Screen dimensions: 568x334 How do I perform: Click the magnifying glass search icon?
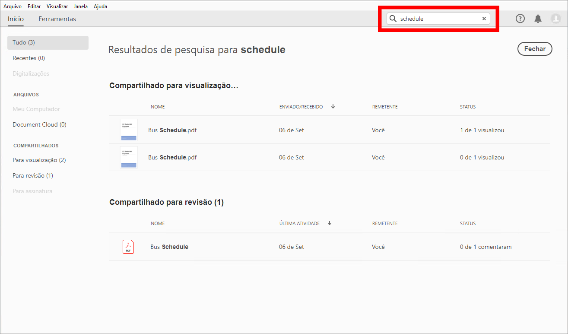point(393,19)
